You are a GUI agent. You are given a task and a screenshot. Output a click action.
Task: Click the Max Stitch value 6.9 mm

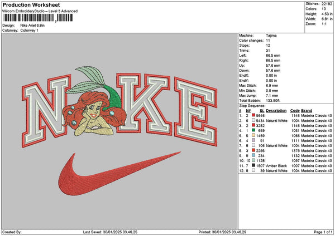pyautogui.click(x=272, y=86)
